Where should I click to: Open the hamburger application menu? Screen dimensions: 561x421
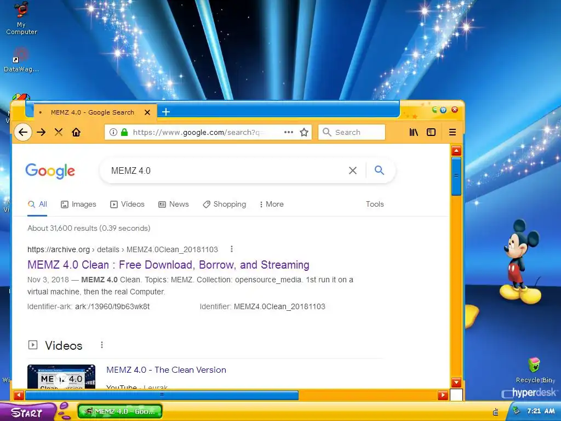coord(452,133)
